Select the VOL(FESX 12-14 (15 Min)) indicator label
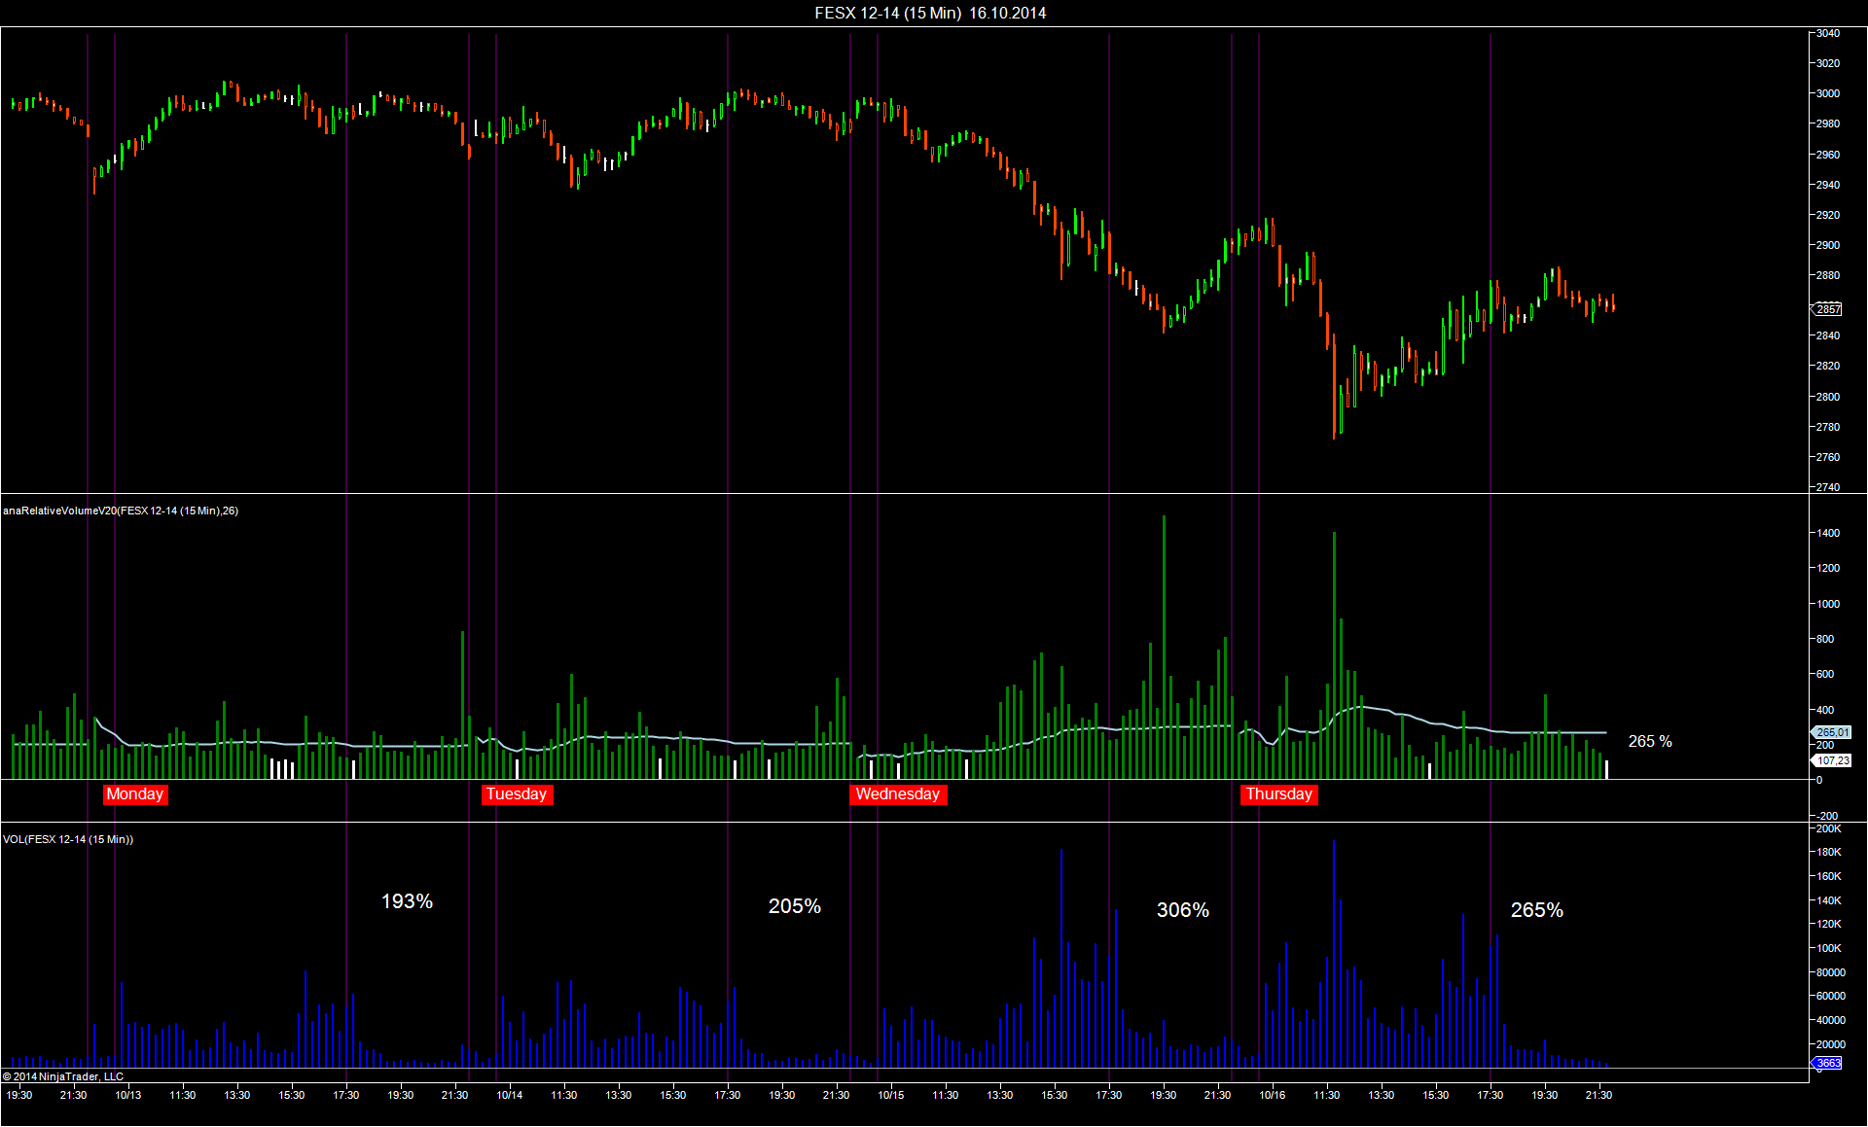 pyautogui.click(x=68, y=839)
